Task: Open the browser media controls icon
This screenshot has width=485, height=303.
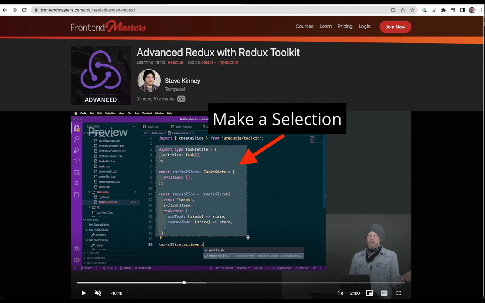Action: pyautogui.click(x=453, y=10)
